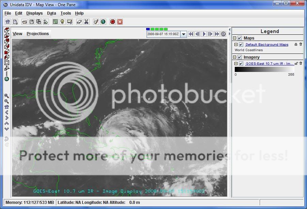Toggle the GOES-East 10.7 um IR layer checkbox
Screen dimensions: 307x209
[241, 64]
